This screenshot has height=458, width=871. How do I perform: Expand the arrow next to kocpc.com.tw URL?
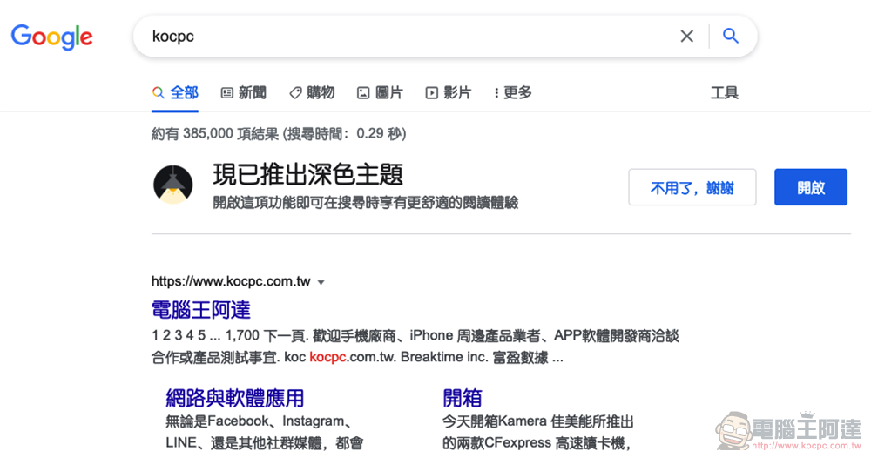pos(321,283)
